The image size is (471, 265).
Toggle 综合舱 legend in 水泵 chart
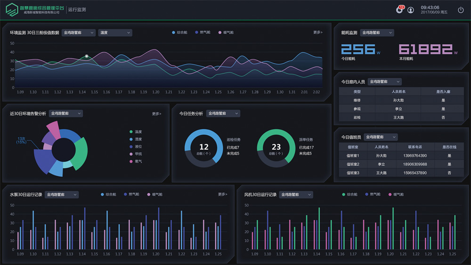(108, 195)
